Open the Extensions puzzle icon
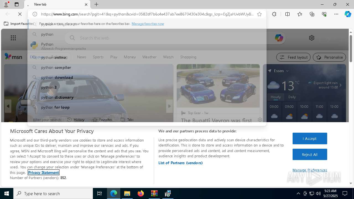Viewport: 354px width, 199px height. 274,14
